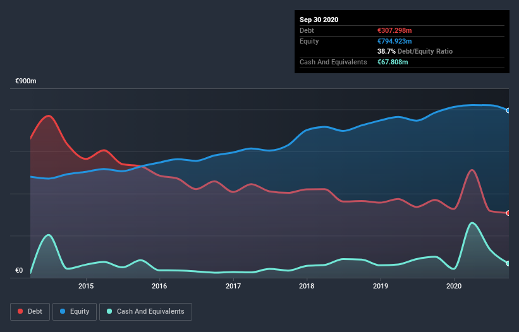Select the 2015 x-axis label
Screen dimensions: 519x332
pos(86,286)
